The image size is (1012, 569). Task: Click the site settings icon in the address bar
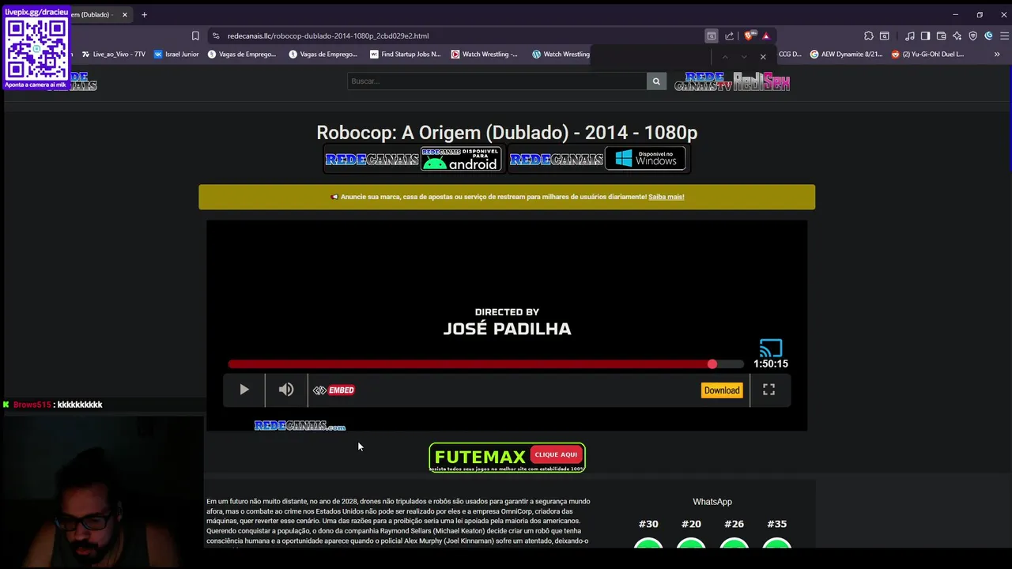pyautogui.click(x=215, y=36)
